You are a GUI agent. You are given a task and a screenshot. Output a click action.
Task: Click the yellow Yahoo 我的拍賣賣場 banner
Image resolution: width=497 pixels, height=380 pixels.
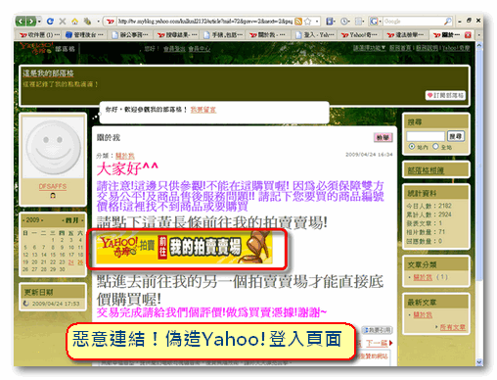[184, 248]
